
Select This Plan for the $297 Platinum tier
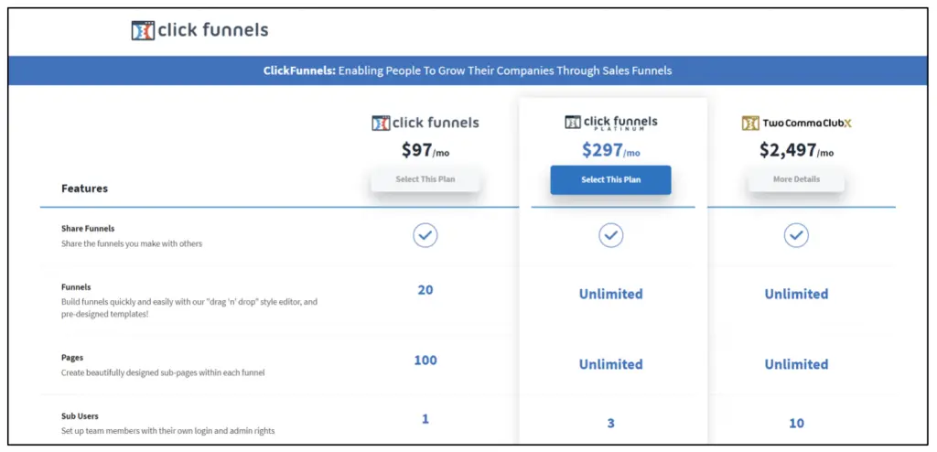tap(610, 180)
